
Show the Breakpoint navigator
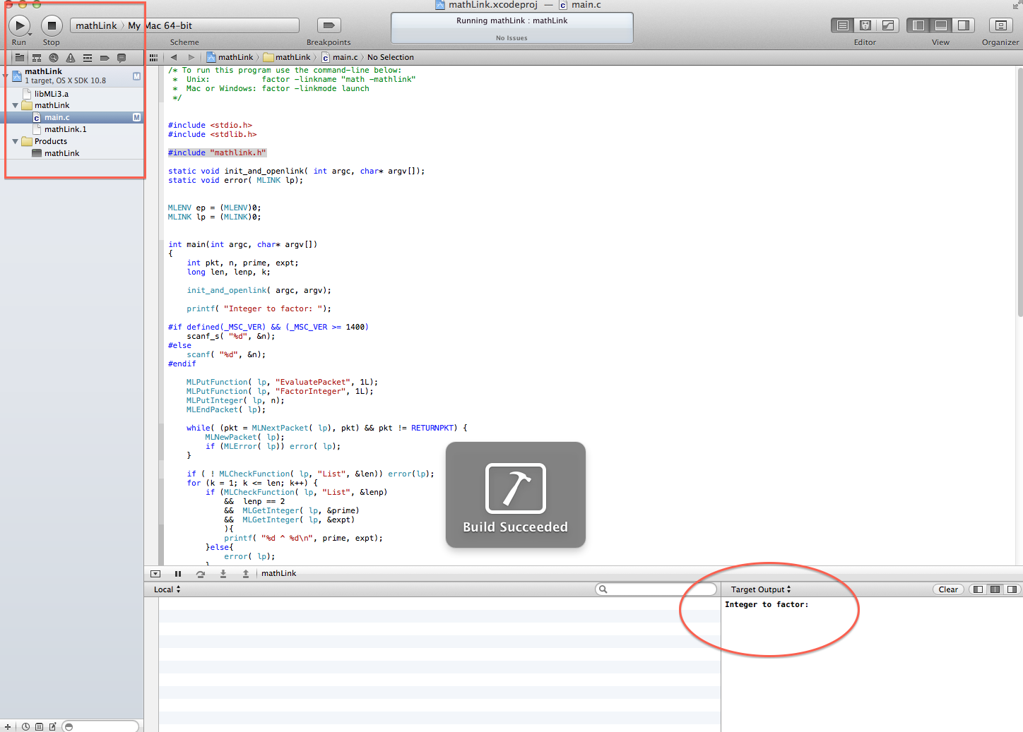105,58
